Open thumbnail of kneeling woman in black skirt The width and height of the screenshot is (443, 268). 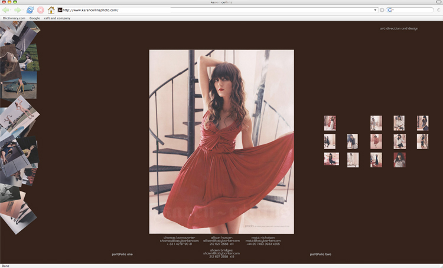tap(399, 141)
